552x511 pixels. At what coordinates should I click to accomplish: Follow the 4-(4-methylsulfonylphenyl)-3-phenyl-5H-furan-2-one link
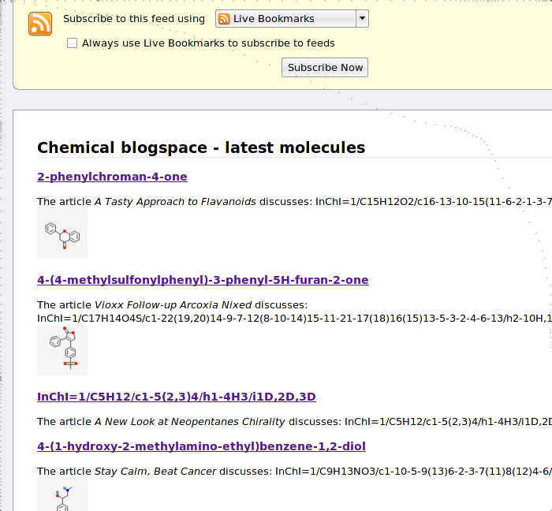[203, 280]
